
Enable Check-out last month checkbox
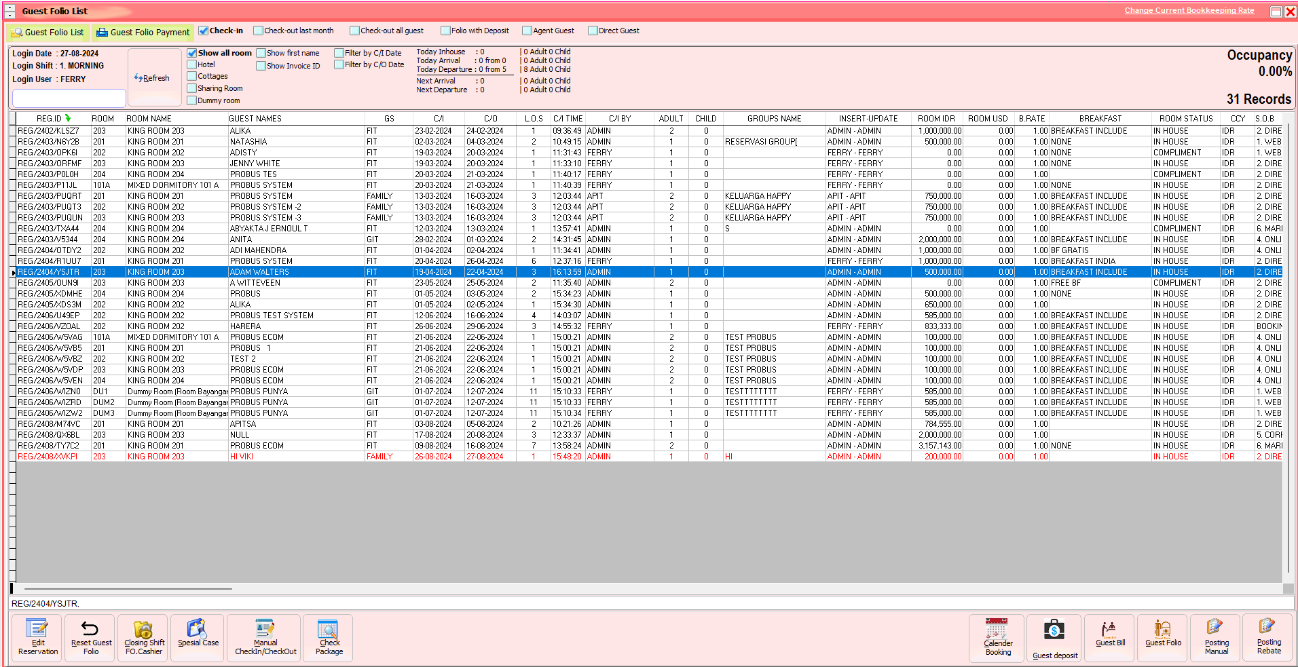click(x=259, y=31)
